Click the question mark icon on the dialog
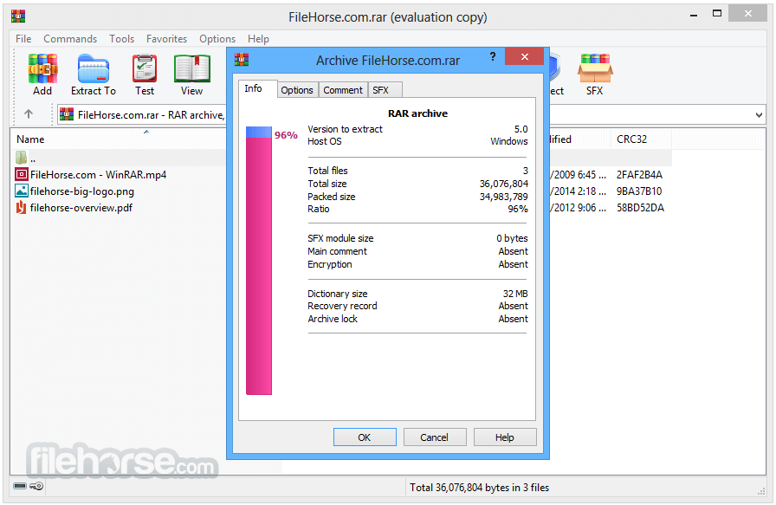The height and width of the screenshot is (505, 776). tap(492, 57)
